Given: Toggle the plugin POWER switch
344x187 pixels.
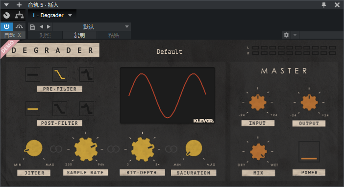Looking at the screenshot, I should tap(309, 152).
